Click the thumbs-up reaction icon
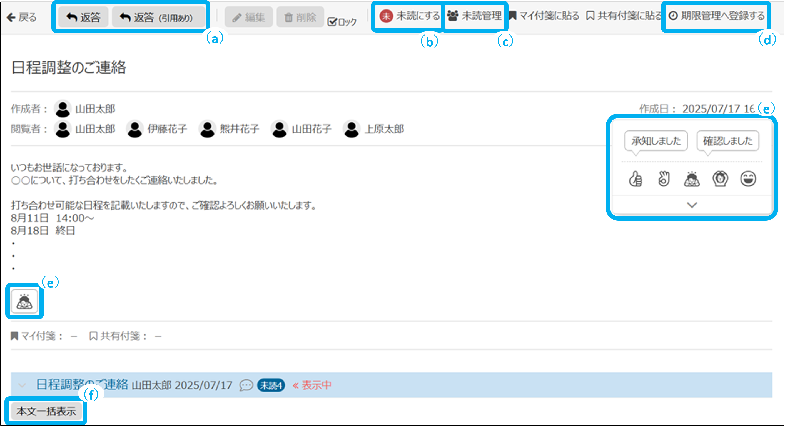Image resolution: width=785 pixels, height=426 pixels. 636,179
